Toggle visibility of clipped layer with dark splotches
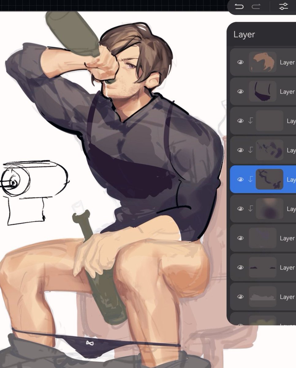Viewport: 296px width, 368px height. (x=241, y=150)
